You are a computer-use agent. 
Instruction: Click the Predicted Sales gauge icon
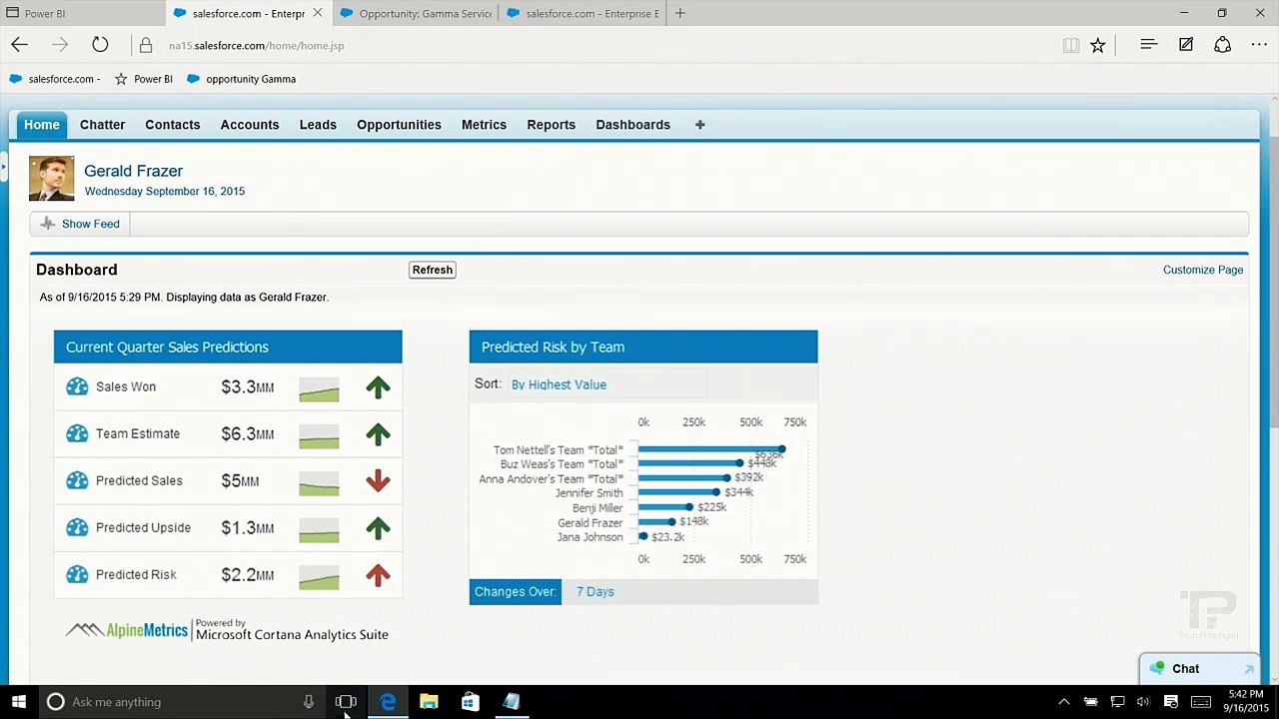[77, 480]
